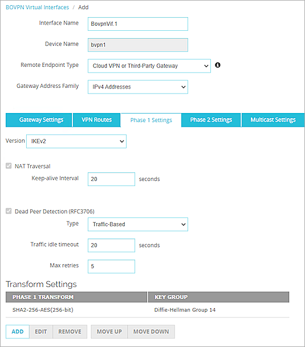Switch to the VPN Routes tab
Viewport: 305px width, 347px height.
(x=96, y=120)
